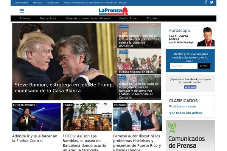The image size is (227, 151).
Task: Click the Famoso autor photo thumbnail
Action: click(138, 117)
